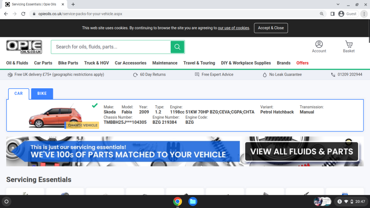Click the 'No Leak Guarantee' text
The width and height of the screenshot is (370, 208).
[x=285, y=74]
